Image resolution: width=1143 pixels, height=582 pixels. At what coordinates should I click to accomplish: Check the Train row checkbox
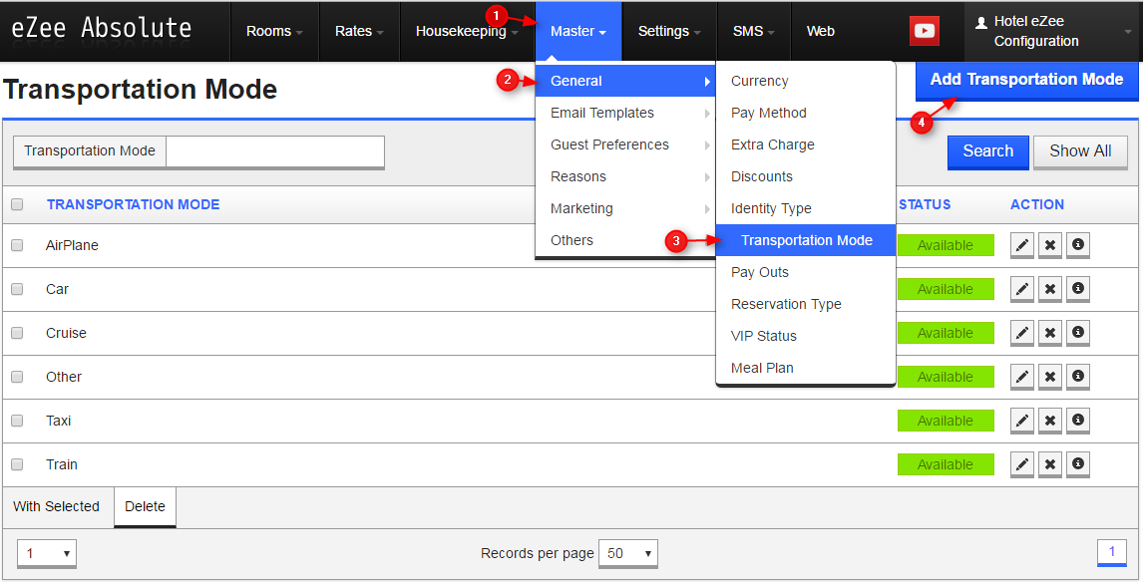coord(17,464)
